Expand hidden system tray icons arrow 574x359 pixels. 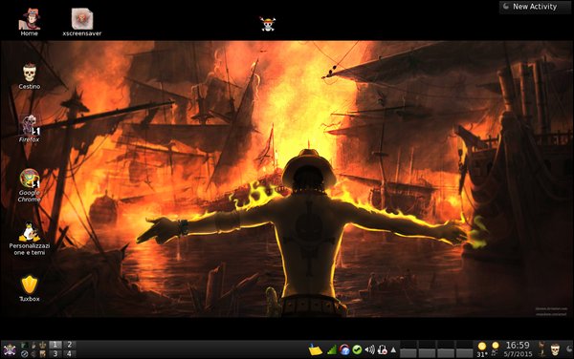[x=393, y=349]
